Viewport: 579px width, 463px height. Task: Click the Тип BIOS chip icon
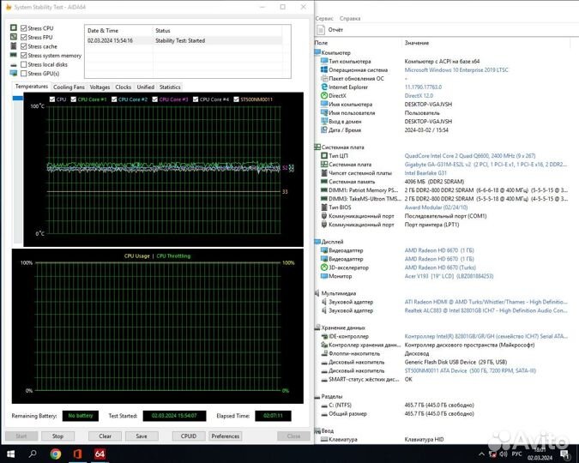(x=324, y=207)
